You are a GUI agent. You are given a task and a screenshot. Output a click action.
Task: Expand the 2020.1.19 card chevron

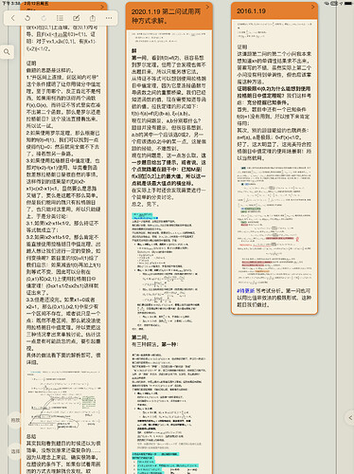207,7
